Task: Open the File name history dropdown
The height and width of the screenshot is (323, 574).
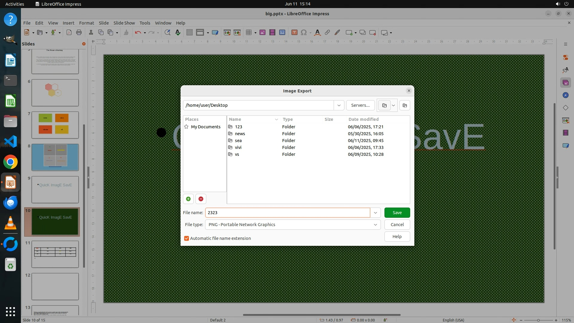Action: click(375, 213)
